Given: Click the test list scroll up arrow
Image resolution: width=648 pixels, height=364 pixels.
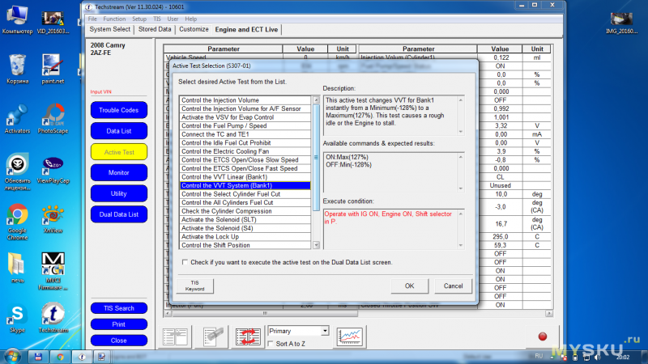Looking at the screenshot, I should (316, 99).
